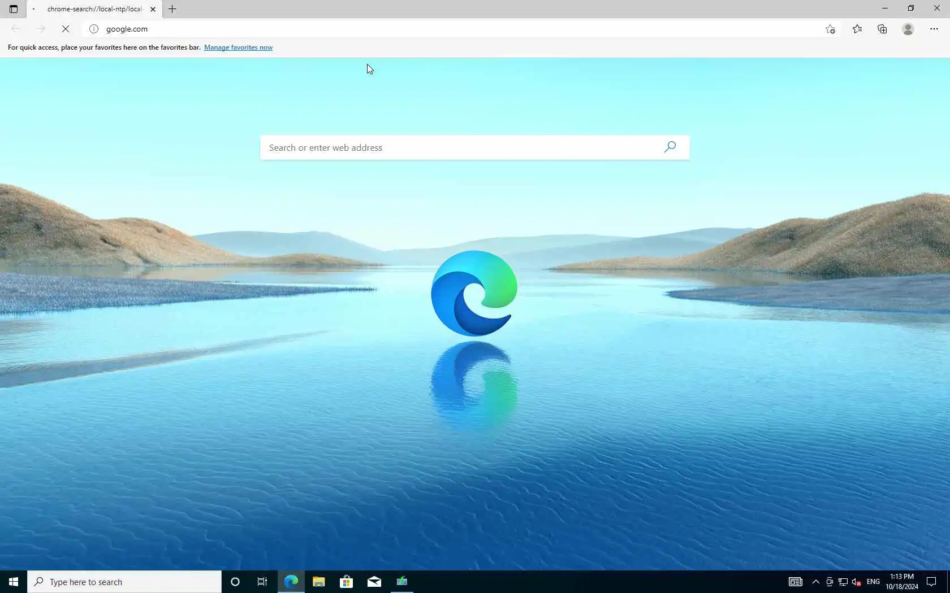The width and height of the screenshot is (950, 593).
Task: Switch the ENG input language
Action: coord(873,582)
